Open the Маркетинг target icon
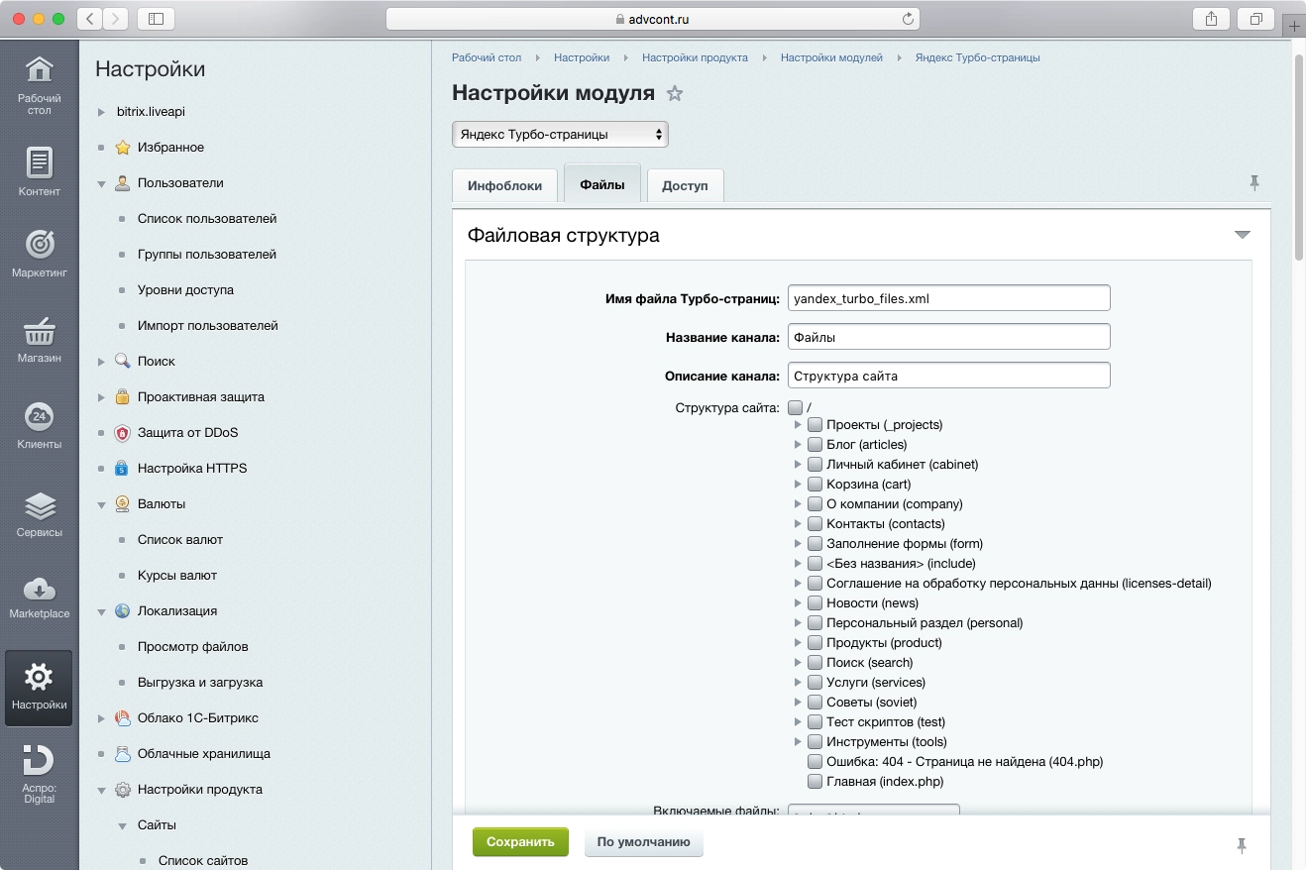 [x=39, y=244]
